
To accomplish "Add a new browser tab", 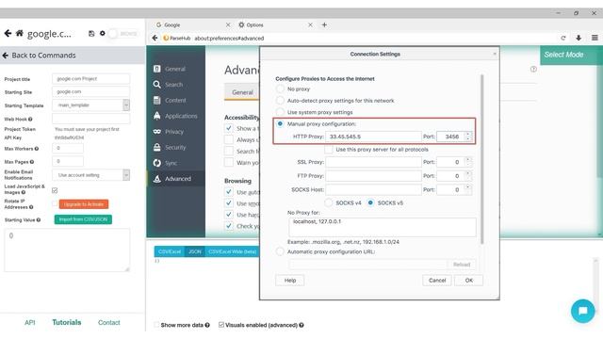I will coord(324,25).
